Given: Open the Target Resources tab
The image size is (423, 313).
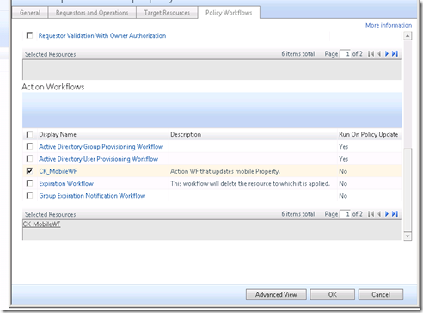Looking at the screenshot, I should click(x=167, y=13).
